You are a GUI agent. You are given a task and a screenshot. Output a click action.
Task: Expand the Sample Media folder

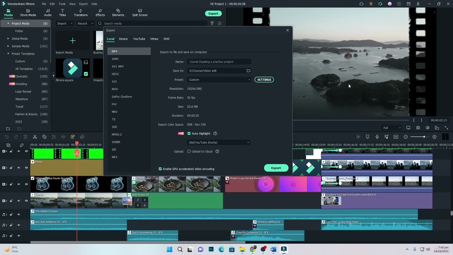point(8,46)
